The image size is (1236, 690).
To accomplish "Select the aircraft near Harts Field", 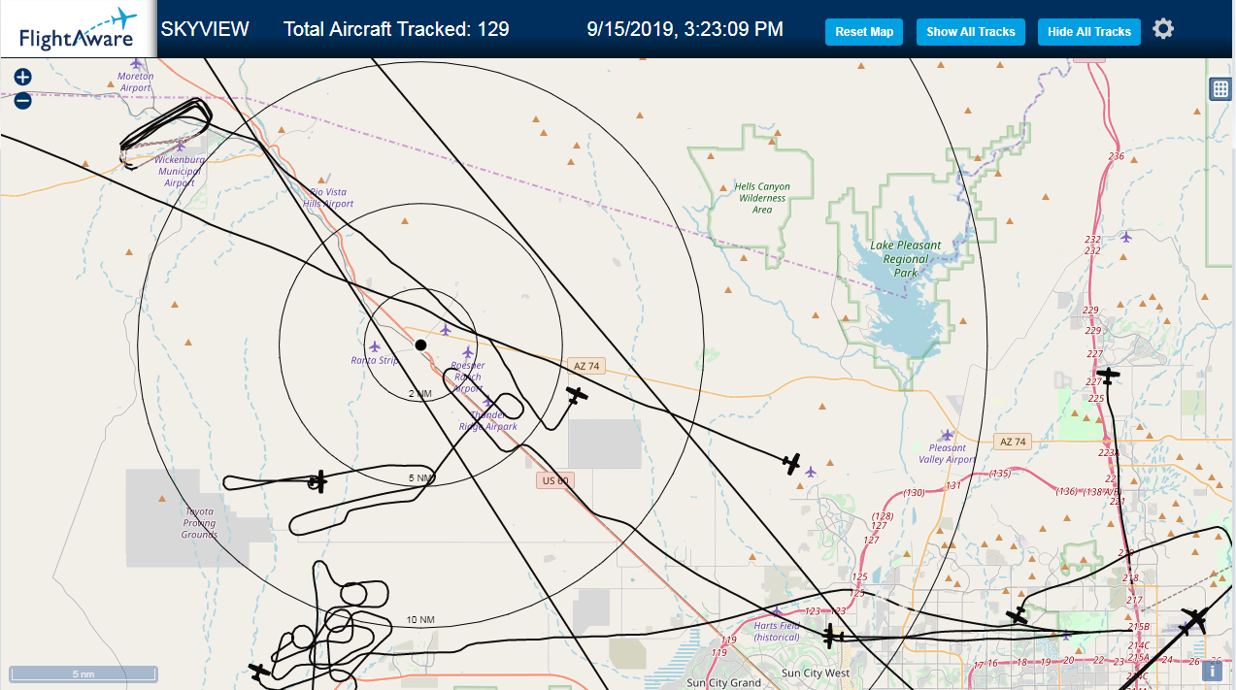I will (831, 636).
